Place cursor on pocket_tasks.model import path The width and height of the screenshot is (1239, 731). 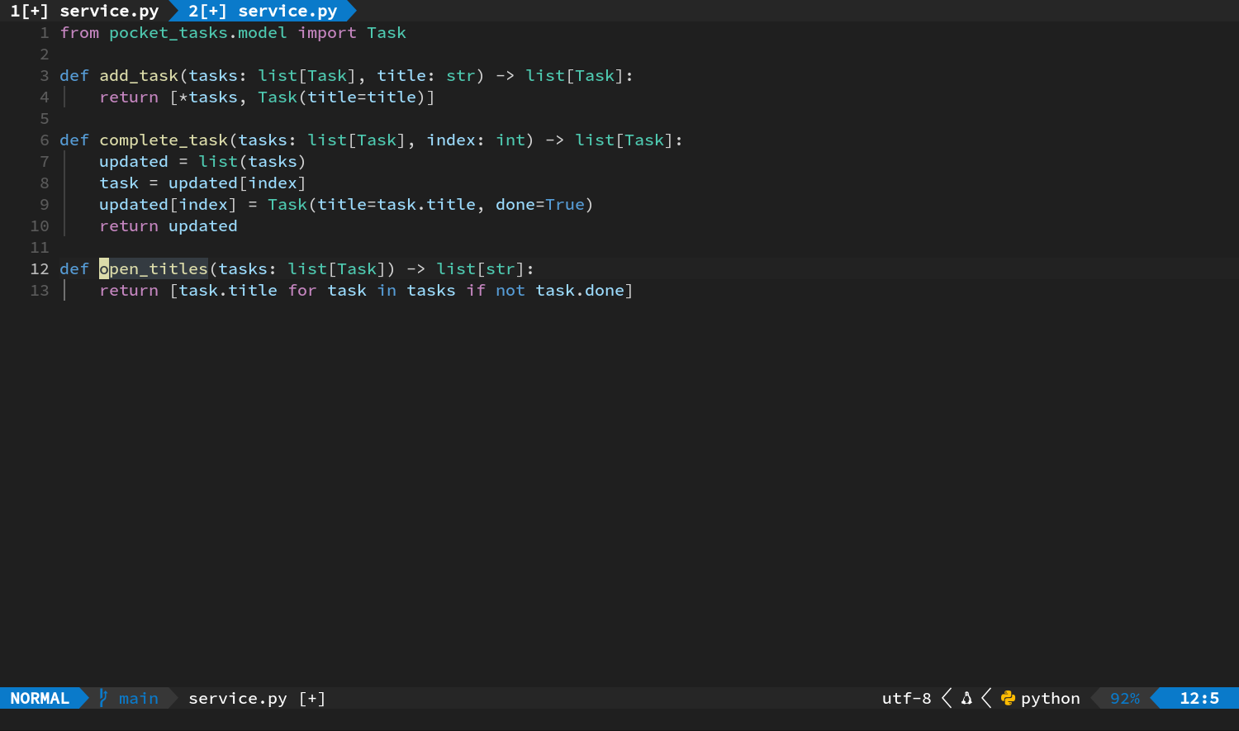tap(198, 32)
